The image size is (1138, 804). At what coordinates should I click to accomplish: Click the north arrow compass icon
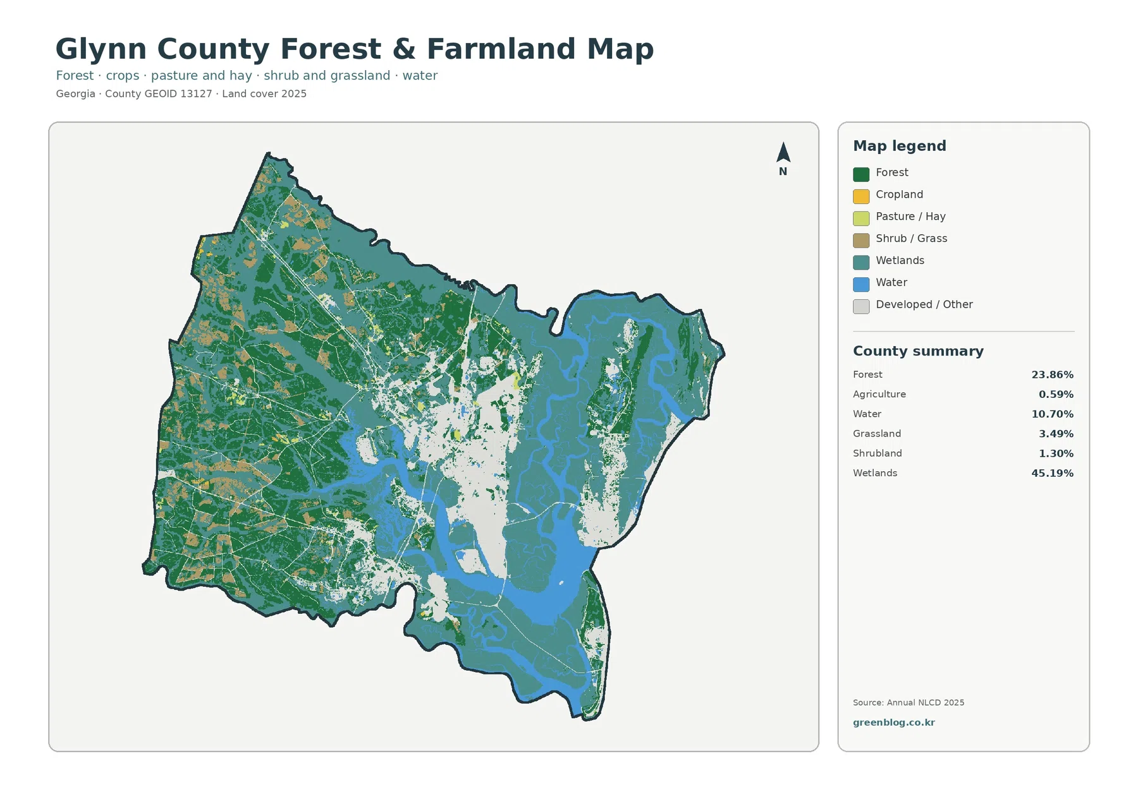[783, 152]
